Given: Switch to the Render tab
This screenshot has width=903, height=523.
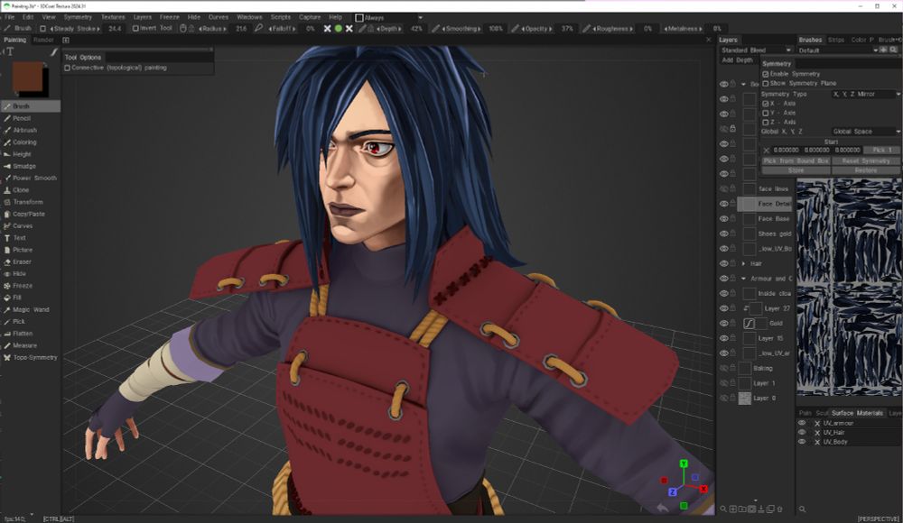Looking at the screenshot, I should (x=43, y=41).
